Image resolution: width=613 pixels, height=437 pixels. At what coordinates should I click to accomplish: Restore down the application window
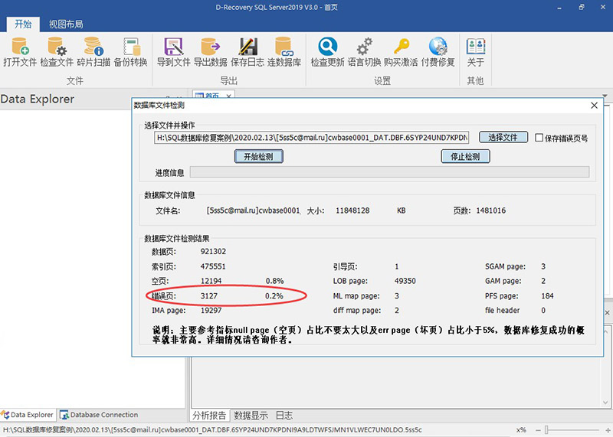tap(582, 8)
